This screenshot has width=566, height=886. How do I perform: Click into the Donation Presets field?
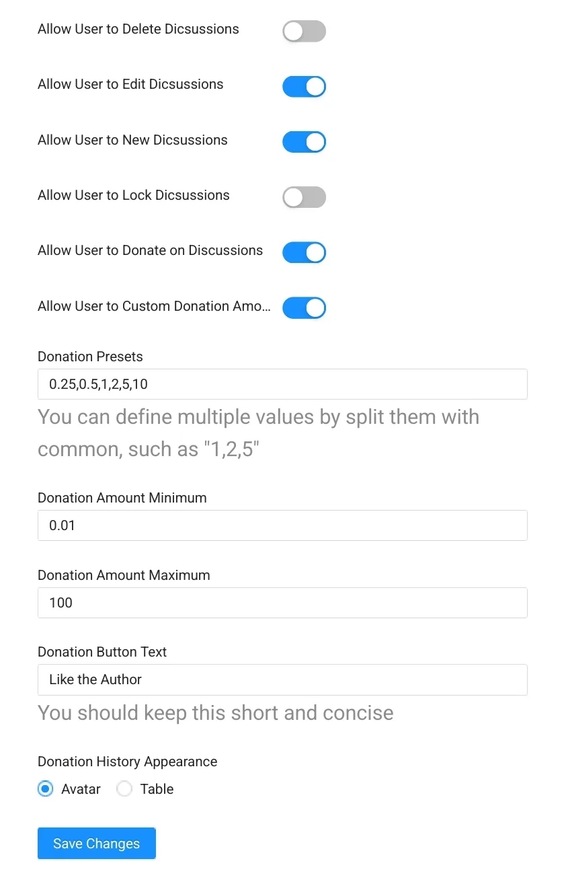pos(282,384)
